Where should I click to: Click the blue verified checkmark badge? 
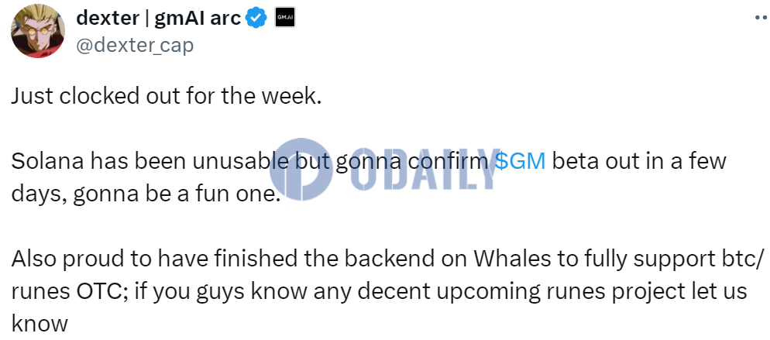point(256,18)
